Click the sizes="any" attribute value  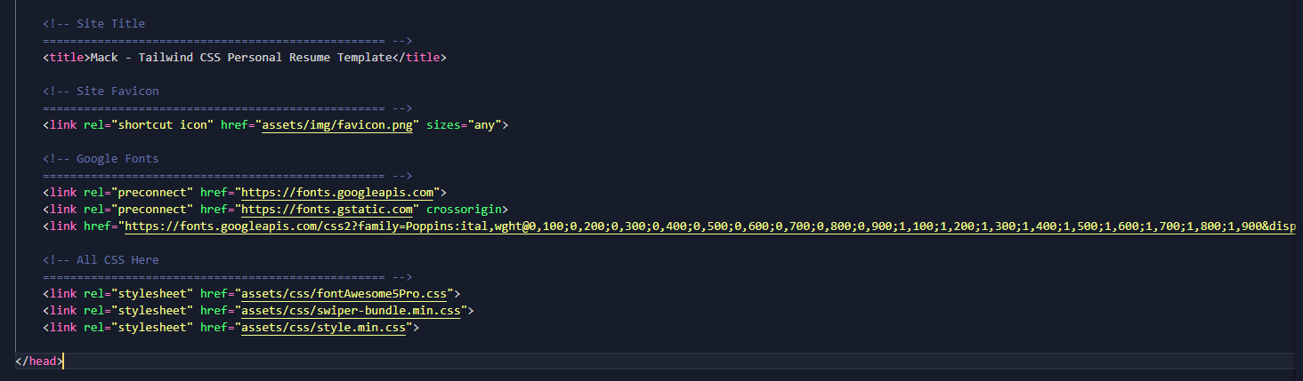pos(482,125)
